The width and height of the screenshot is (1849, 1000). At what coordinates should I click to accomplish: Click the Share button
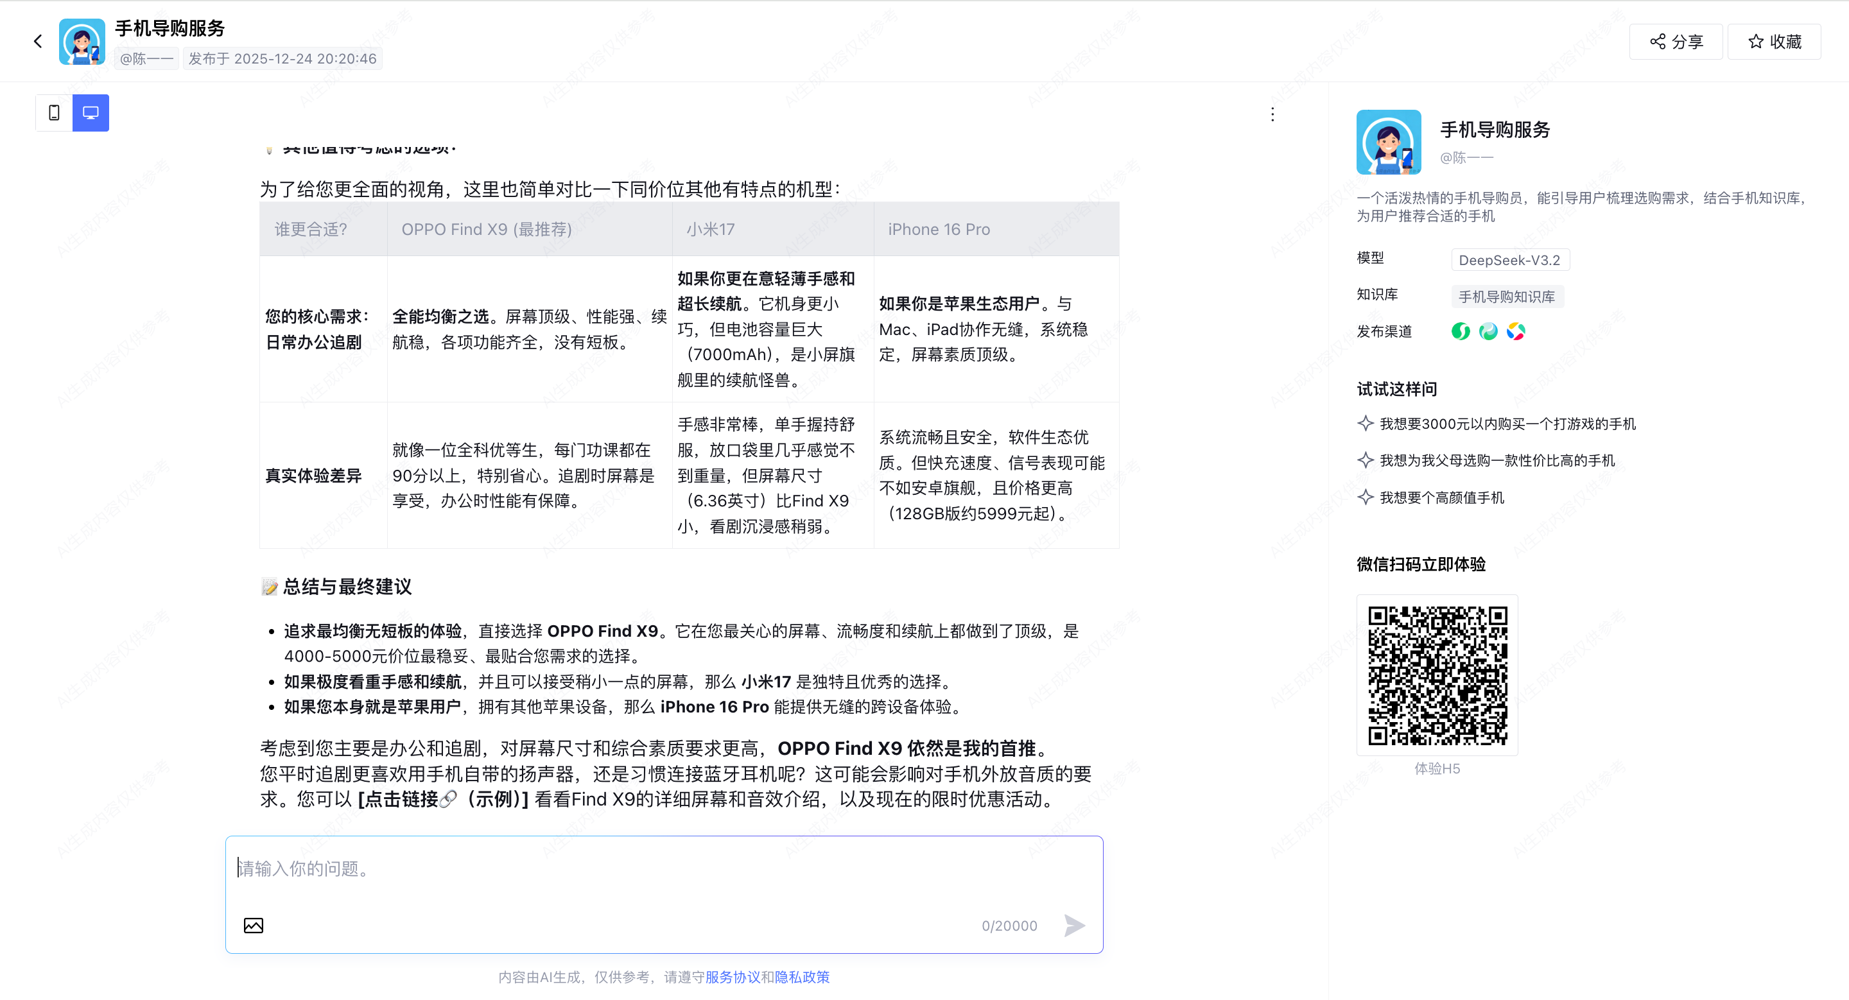pos(1675,42)
